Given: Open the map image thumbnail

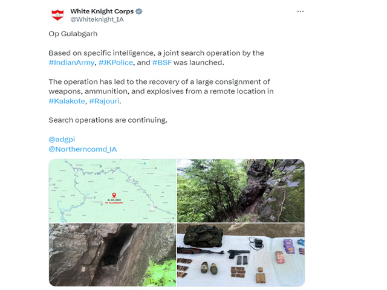Looking at the screenshot, I should (x=112, y=191).
